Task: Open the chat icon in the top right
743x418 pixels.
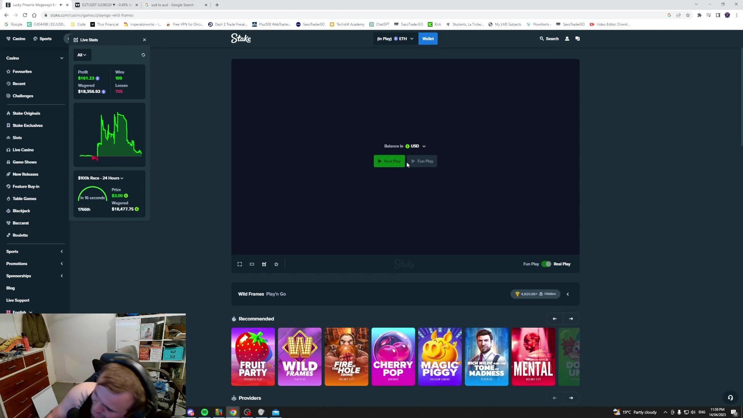Action: (577, 38)
